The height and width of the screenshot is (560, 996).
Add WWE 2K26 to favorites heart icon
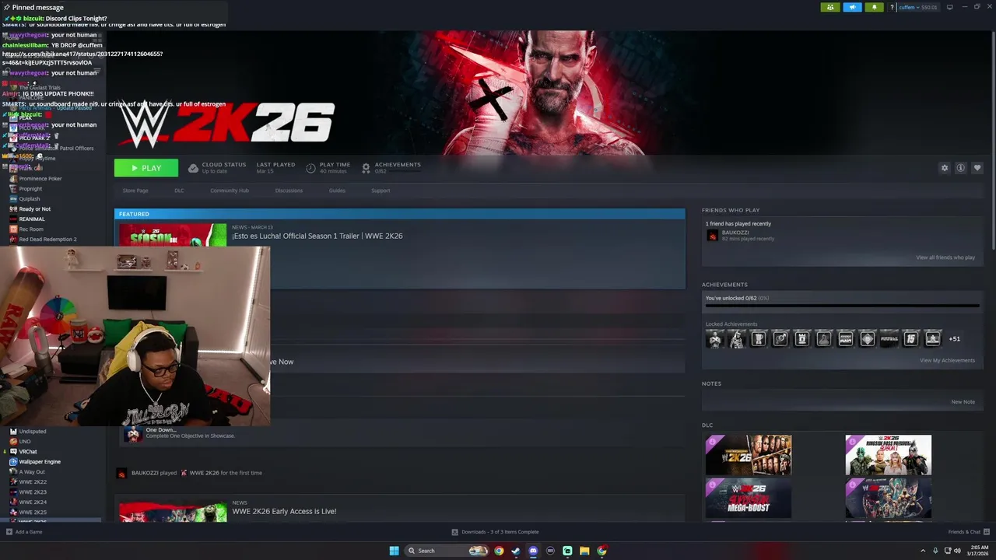click(x=977, y=168)
